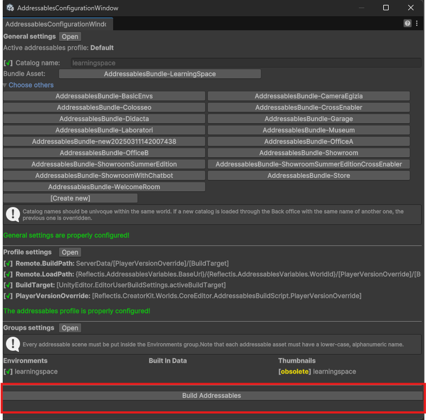This screenshot has height=420, width=426.
Task: Click the Environments group info icon
Action: click(13, 345)
